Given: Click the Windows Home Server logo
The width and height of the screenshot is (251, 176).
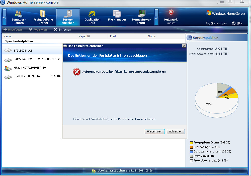Looking at the screenshot, I should (x=225, y=14).
